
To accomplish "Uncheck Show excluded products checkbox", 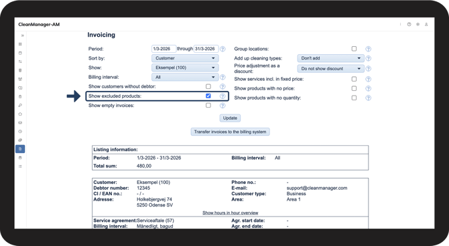I will tap(208, 96).
